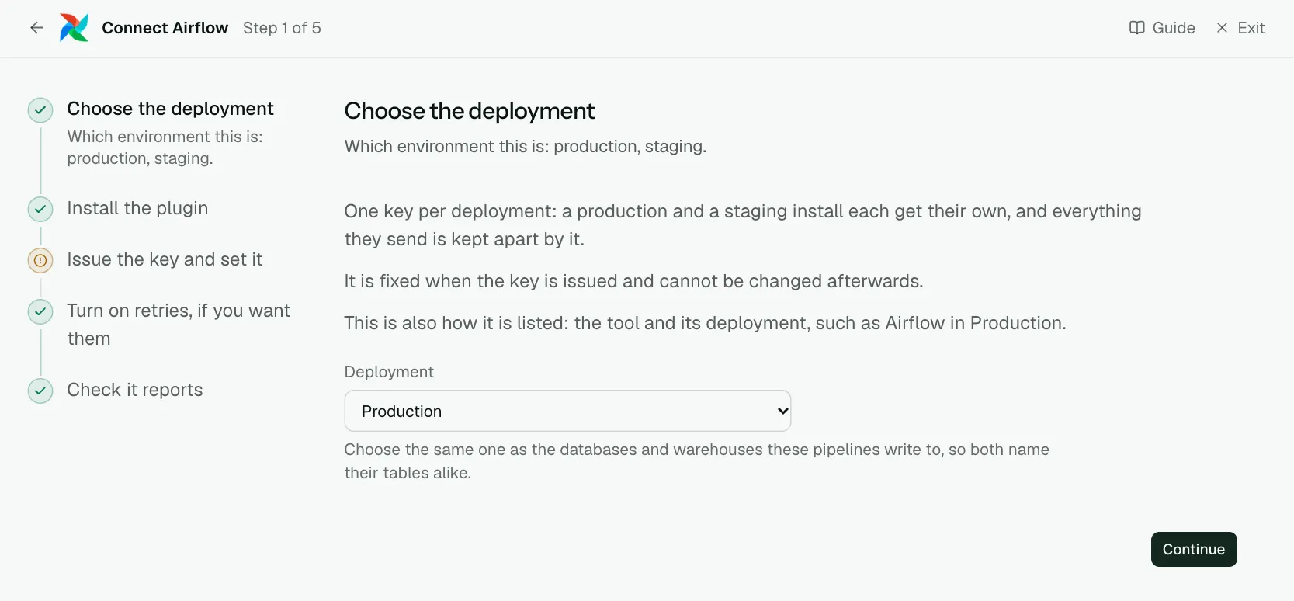
Task: Go to the Issue the key and set it step
Action: 165,259
